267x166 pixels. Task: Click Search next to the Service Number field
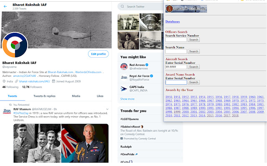[194, 40]
